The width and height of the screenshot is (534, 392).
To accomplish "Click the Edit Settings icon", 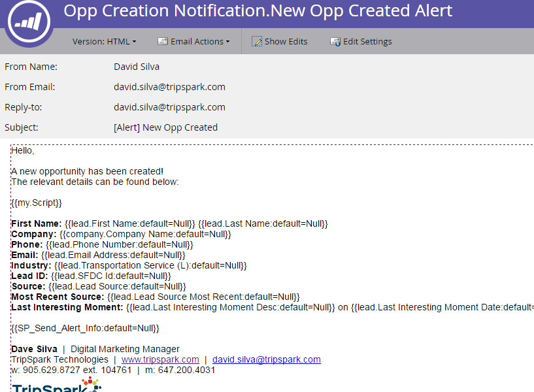I will coord(335,42).
